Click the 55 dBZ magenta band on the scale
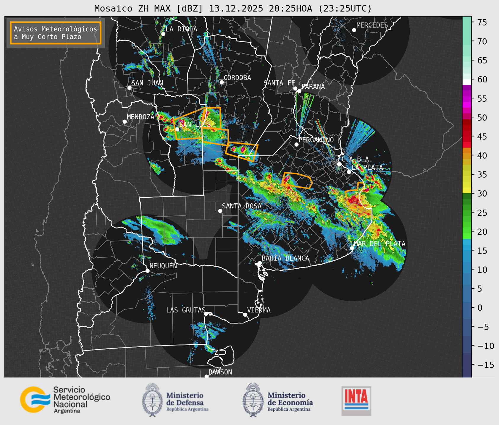Viewport: 499px width, 425px height. pyautogui.click(x=467, y=98)
